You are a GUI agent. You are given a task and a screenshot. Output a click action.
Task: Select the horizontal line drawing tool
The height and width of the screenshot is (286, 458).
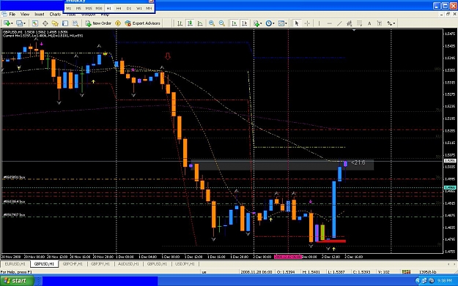coord(330,23)
